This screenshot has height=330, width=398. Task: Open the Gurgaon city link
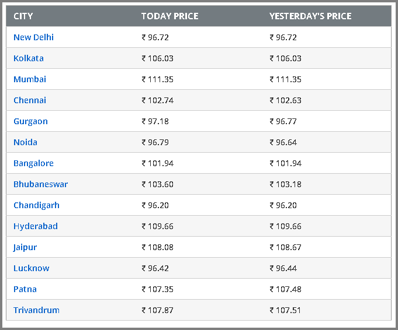(30, 121)
